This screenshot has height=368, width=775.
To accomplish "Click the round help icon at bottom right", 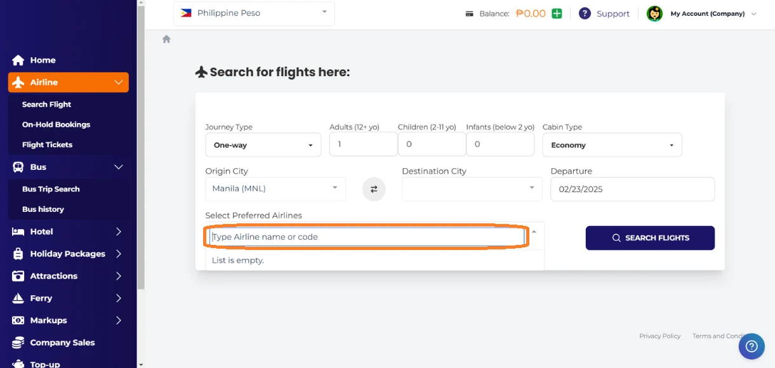I will coord(752,346).
